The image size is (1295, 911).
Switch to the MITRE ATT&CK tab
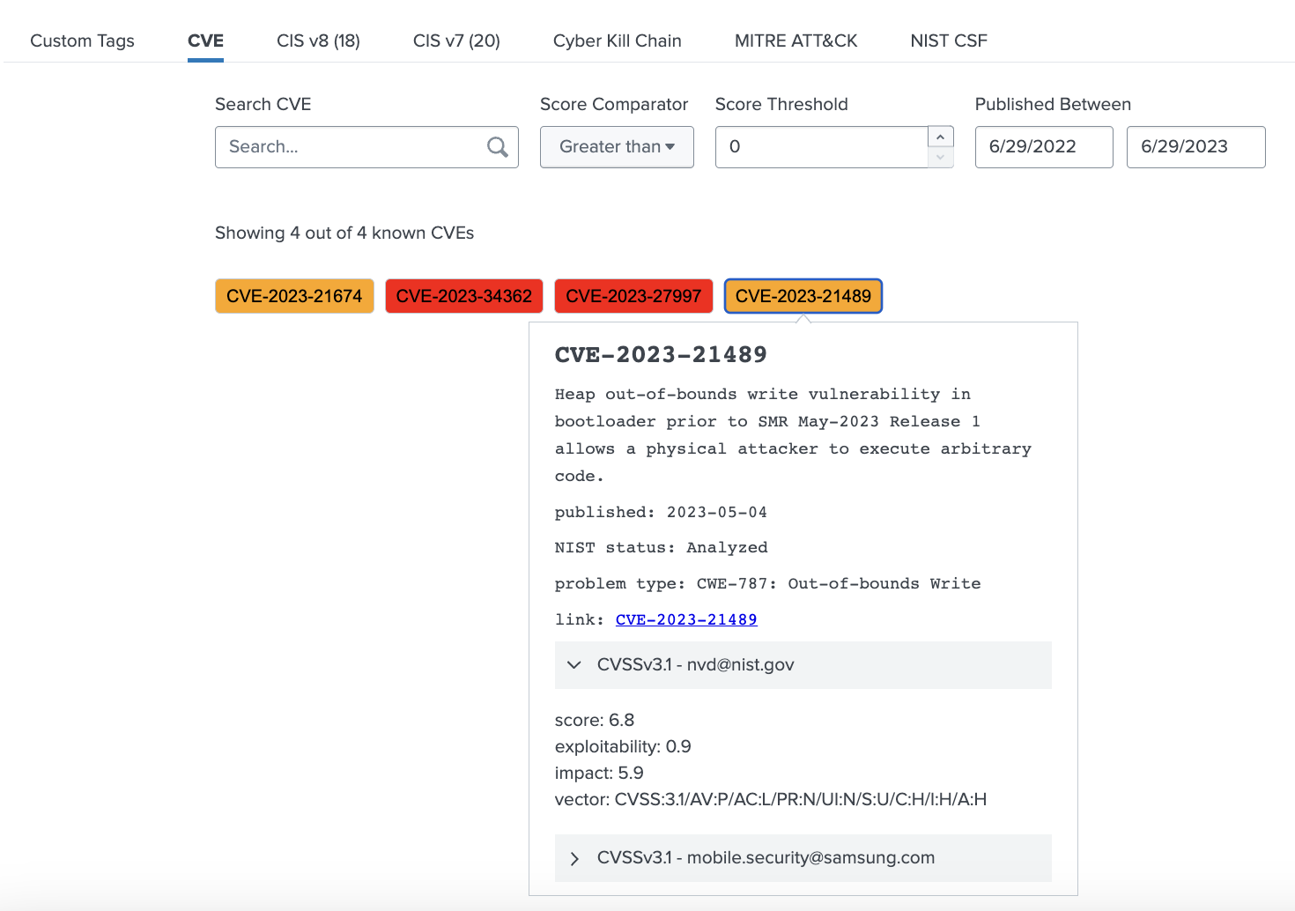[x=795, y=41]
